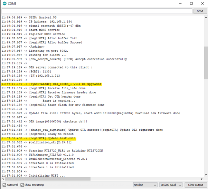Click the vertical scrollbar thumb
Image resolution: width=208 pixels, height=189 pixels.
click(206, 63)
